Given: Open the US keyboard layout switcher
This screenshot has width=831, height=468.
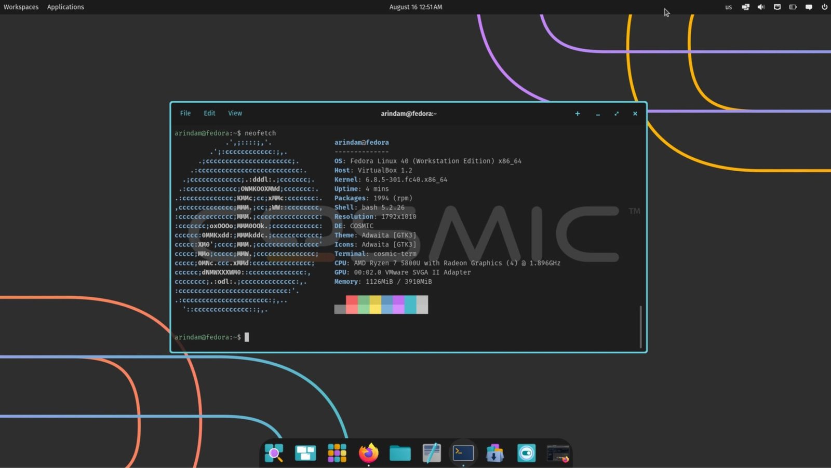Looking at the screenshot, I should click(x=728, y=7).
